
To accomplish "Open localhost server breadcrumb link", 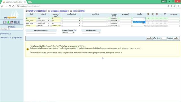I will coord(37,11).
